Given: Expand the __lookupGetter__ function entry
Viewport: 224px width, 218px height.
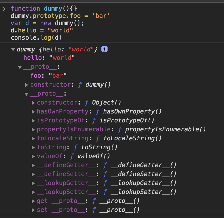Looking at the screenshot, I should point(33,183).
